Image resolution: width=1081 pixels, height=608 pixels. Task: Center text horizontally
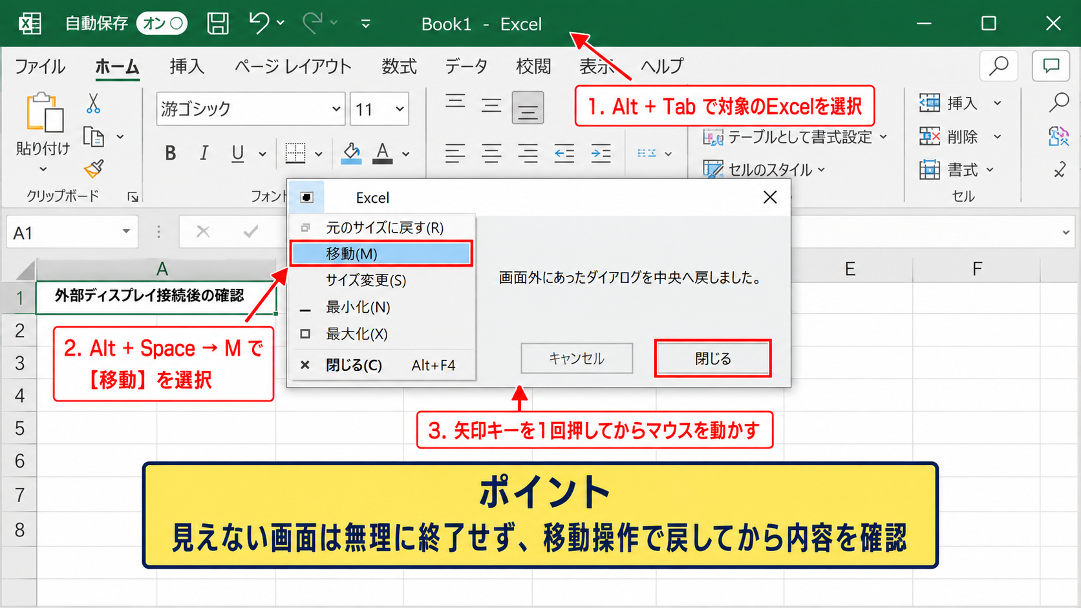tap(491, 154)
